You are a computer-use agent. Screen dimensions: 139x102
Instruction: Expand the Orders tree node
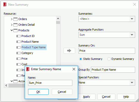click(12, 19)
